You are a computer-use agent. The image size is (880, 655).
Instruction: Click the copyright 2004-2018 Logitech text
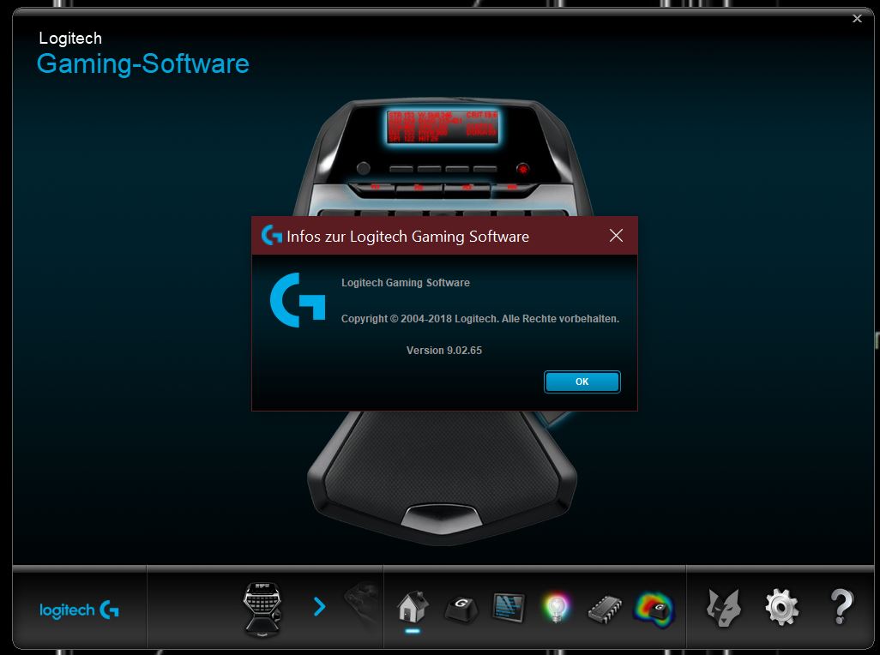point(479,319)
